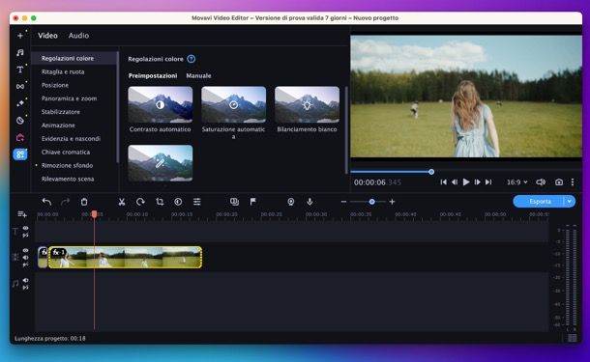590x362 pixels.
Task: Step back one frame
Action: tap(455, 182)
